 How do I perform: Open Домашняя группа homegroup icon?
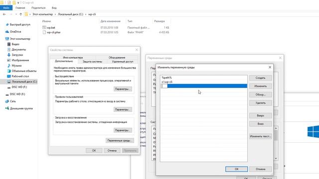[7, 108]
